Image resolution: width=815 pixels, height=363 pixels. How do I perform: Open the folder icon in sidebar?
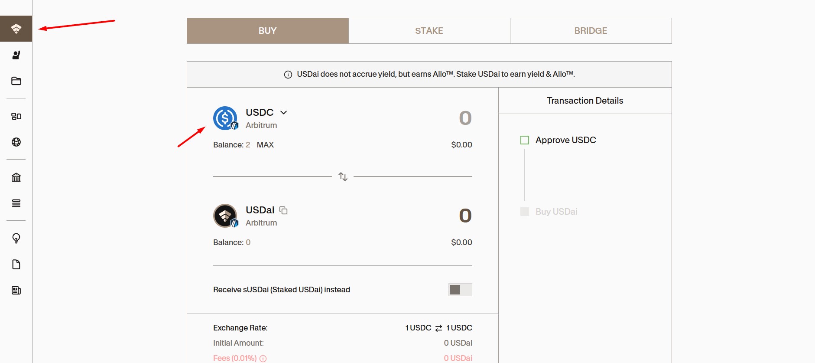(x=16, y=81)
